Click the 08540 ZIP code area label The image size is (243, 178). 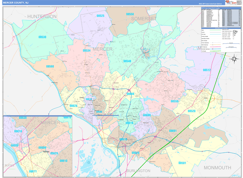127,61
